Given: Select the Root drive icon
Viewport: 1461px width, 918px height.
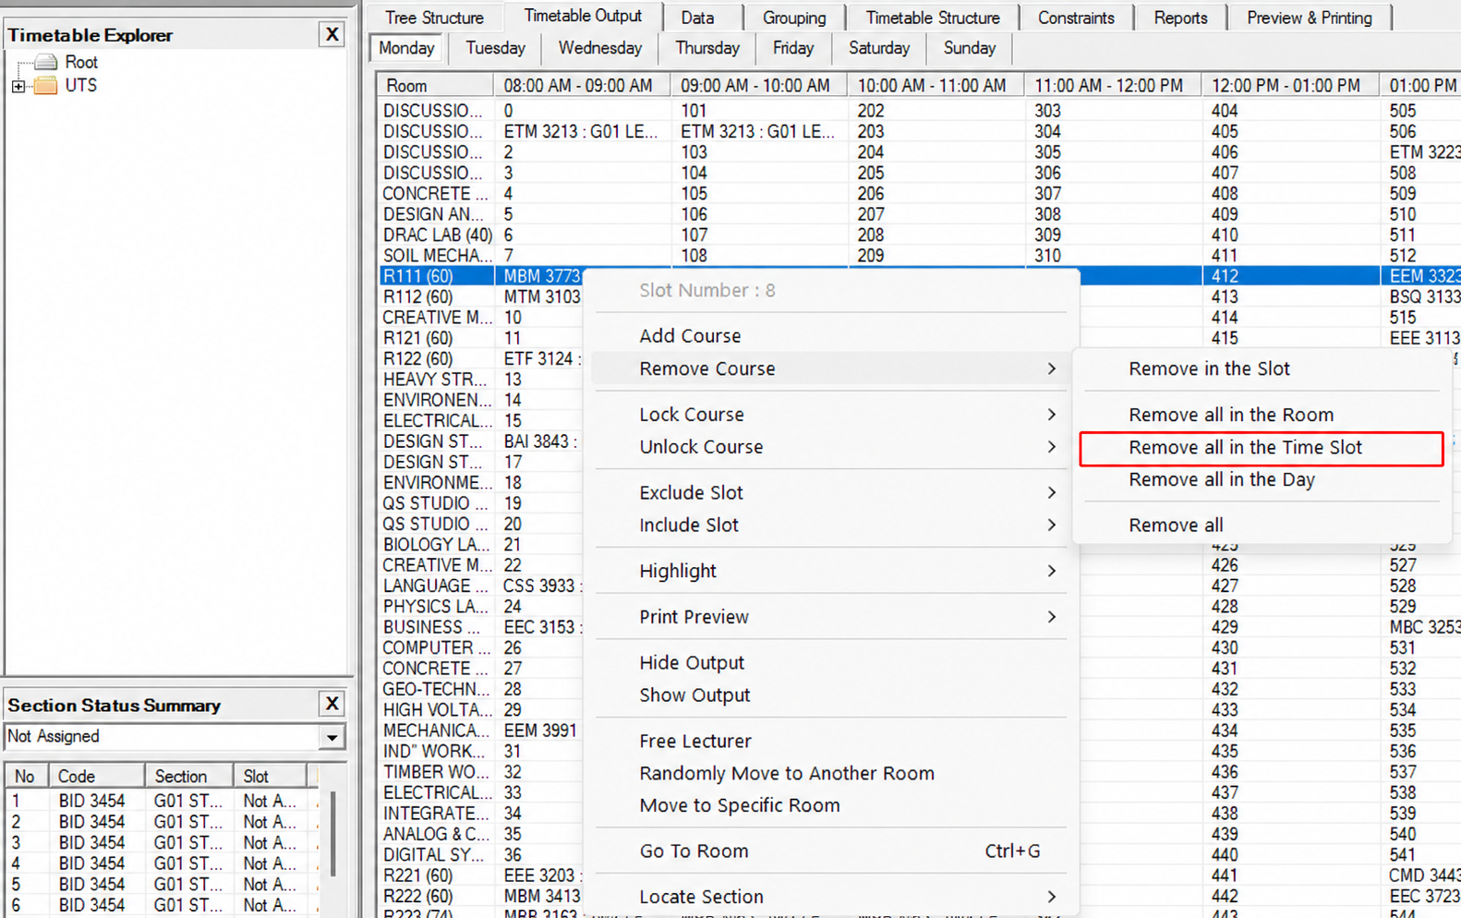Looking at the screenshot, I should [x=46, y=62].
